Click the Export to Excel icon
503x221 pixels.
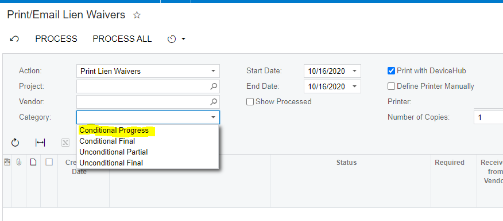[x=65, y=143]
